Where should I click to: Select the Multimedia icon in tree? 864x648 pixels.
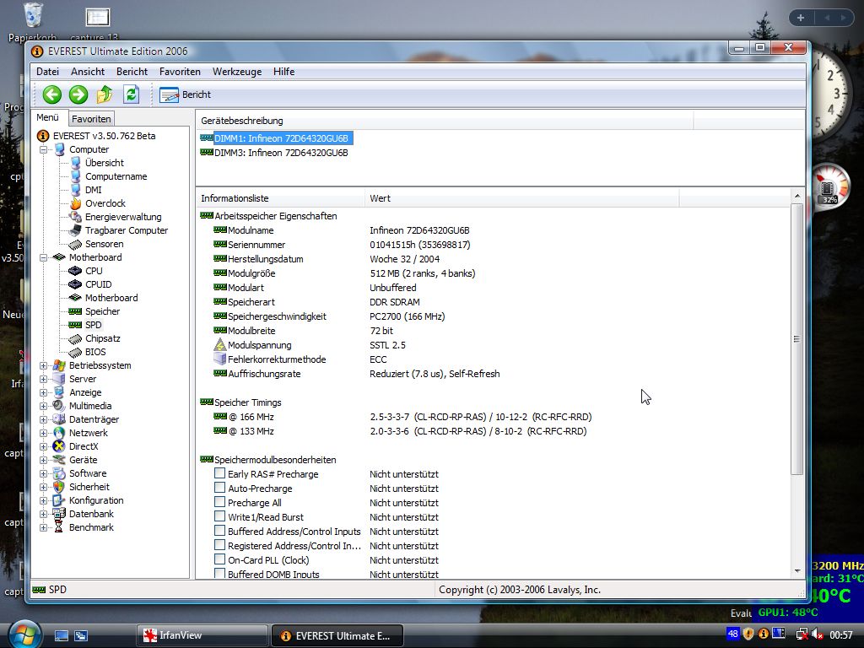(59, 406)
